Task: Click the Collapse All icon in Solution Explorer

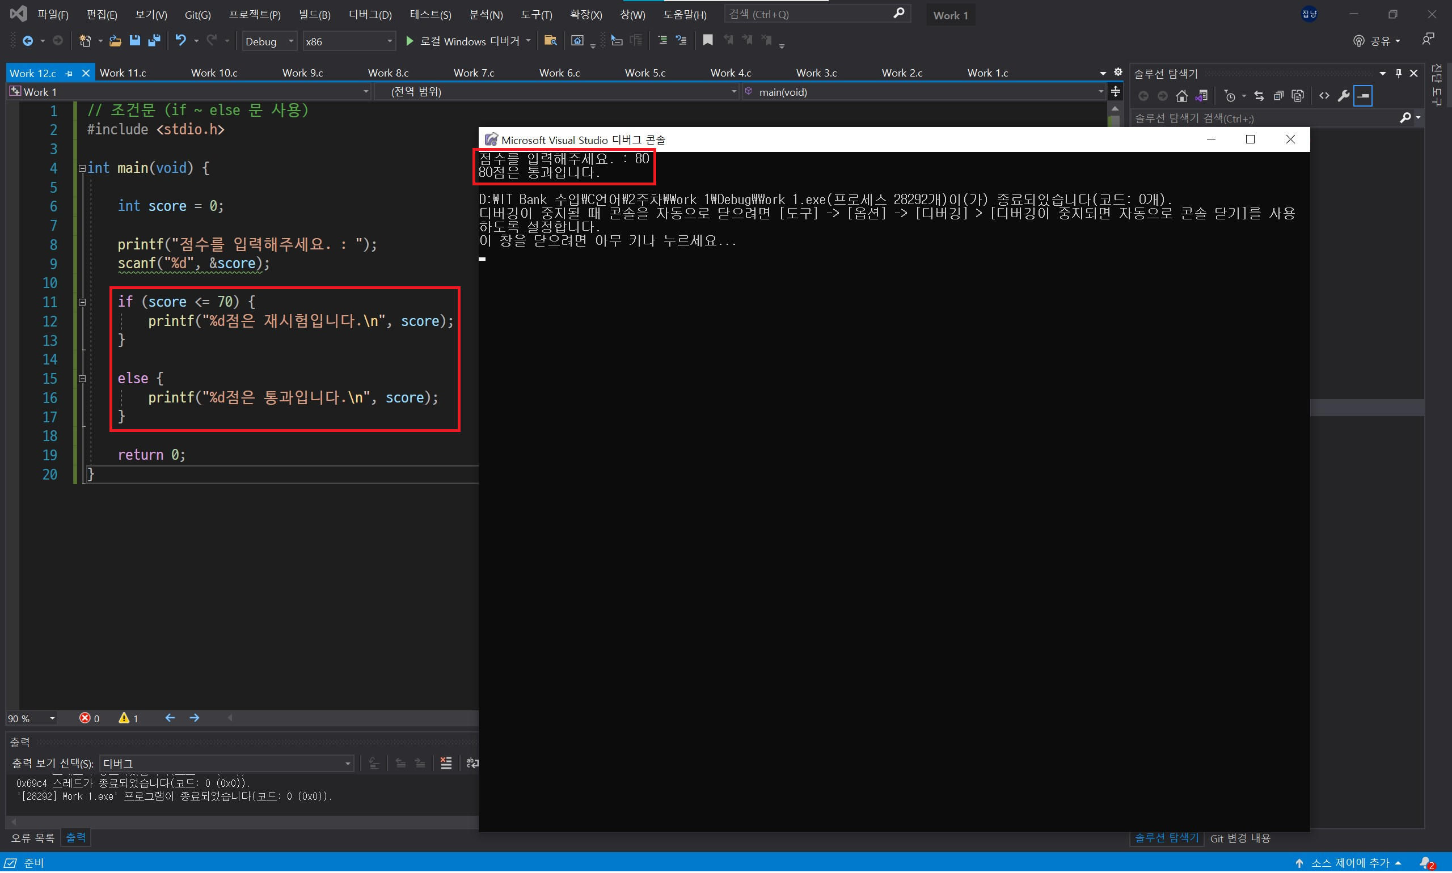Action: tap(1278, 96)
